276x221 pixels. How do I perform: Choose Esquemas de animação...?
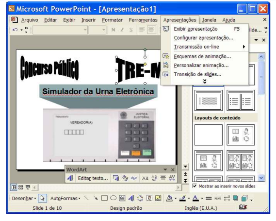coord(205,56)
